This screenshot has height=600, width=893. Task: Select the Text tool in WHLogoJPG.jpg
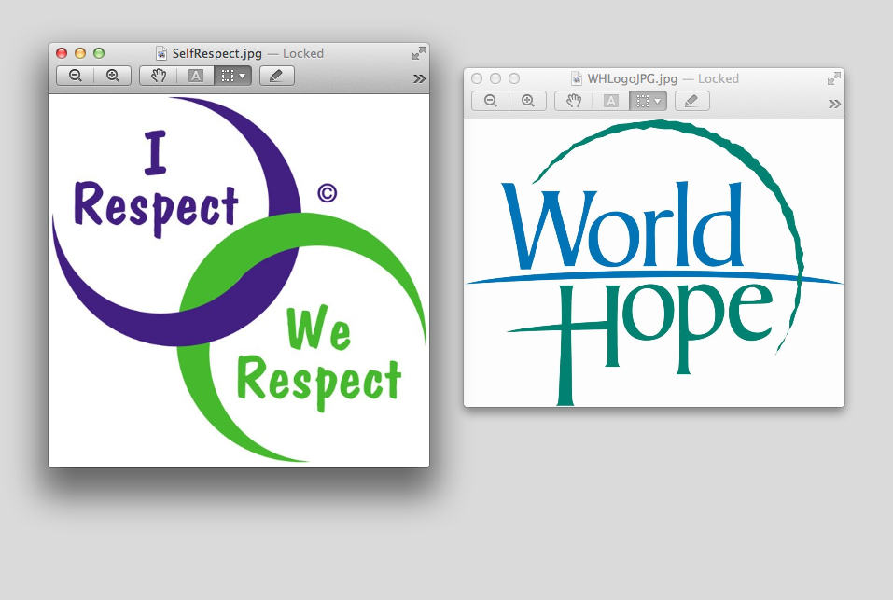pyautogui.click(x=610, y=101)
